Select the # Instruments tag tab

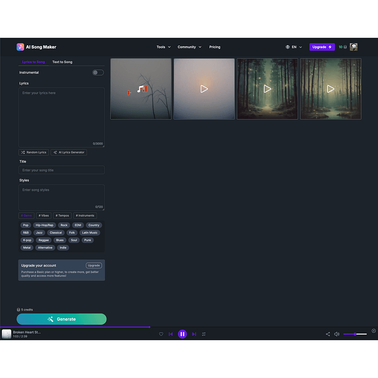pyautogui.click(x=85, y=215)
